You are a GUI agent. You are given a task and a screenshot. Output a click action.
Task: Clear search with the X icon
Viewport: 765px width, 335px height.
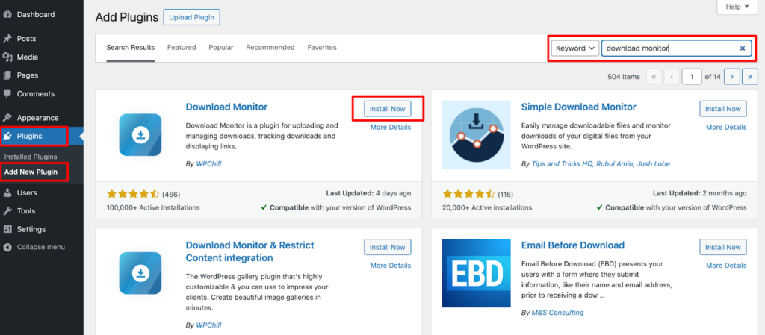[743, 48]
